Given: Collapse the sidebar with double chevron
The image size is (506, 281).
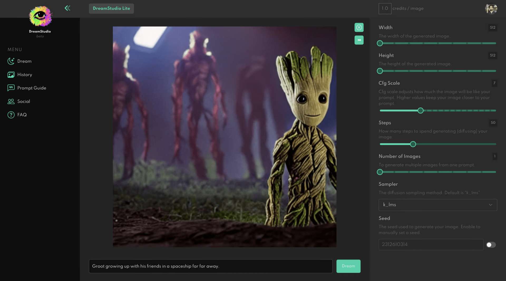Looking at the screenshot, I should (67, 8).
